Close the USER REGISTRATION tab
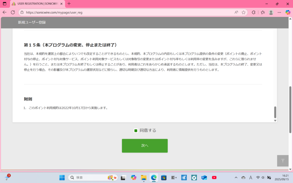This screenshot has width=293, height=183. (61, 4)
